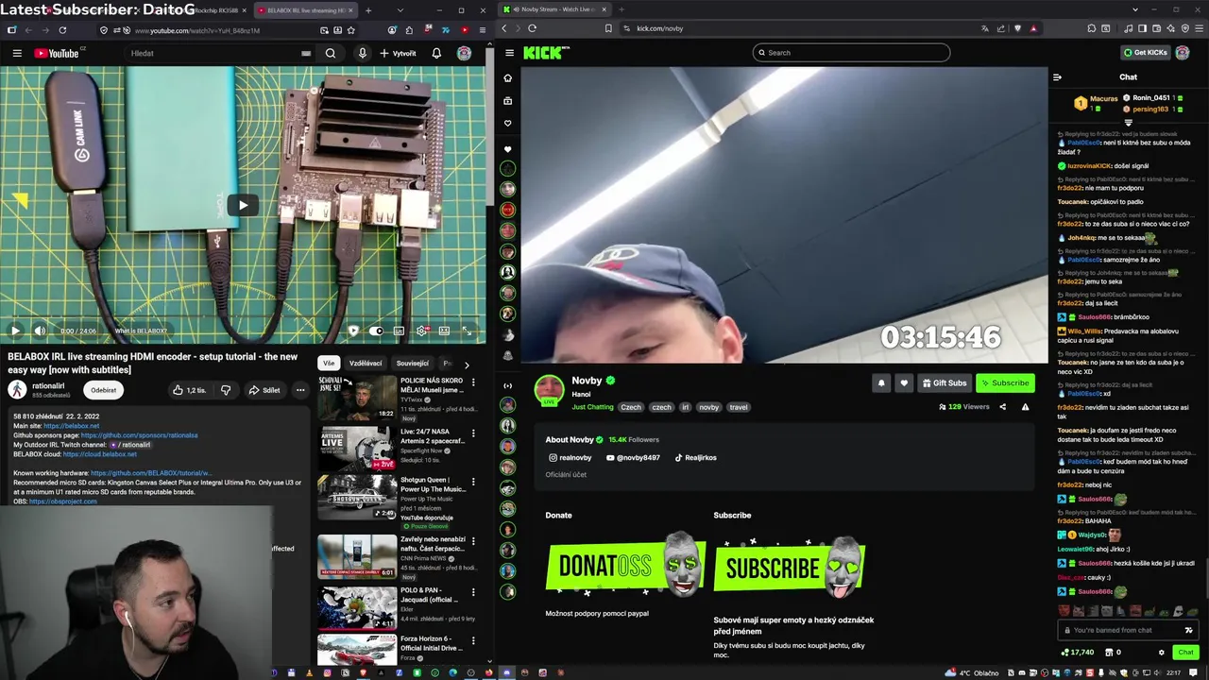Open the cloud.belabox.net link

(x=99, y=454)
